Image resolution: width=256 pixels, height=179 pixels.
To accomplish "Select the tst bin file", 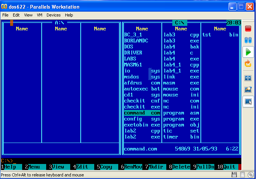I will pyautogui.click(x=220, y=35).
